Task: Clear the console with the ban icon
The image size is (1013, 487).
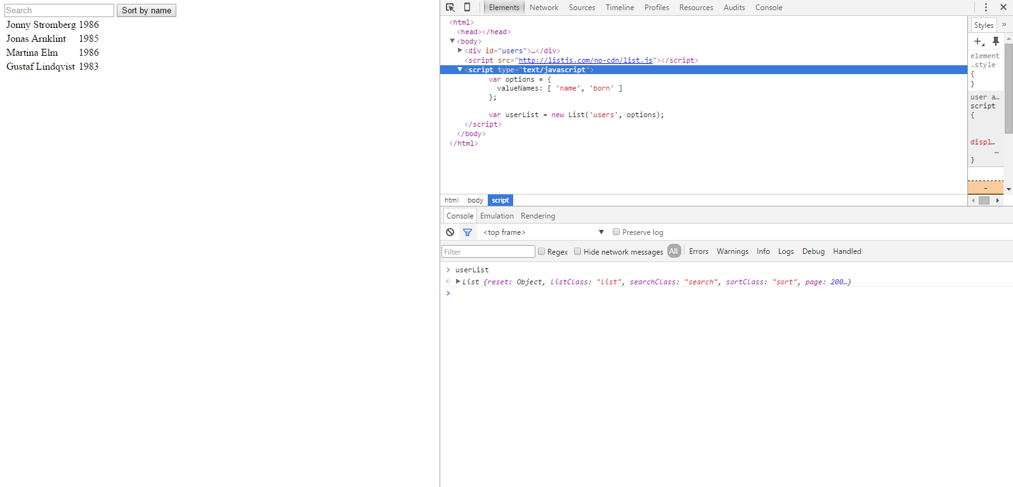Action: coord(450,232)
